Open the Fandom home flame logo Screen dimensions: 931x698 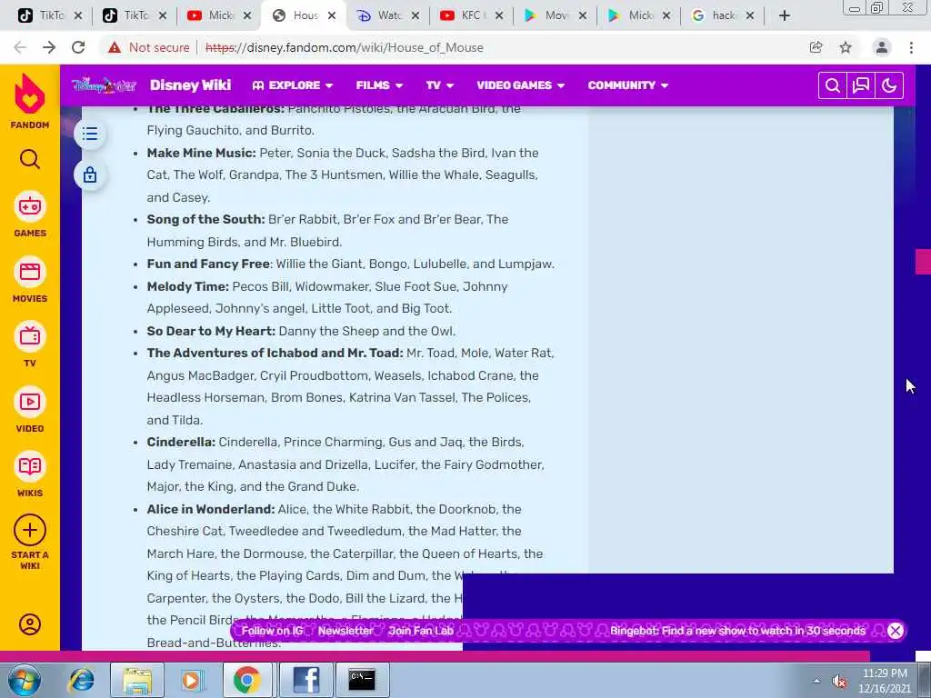pyautogui.click(x=30, y=94)
